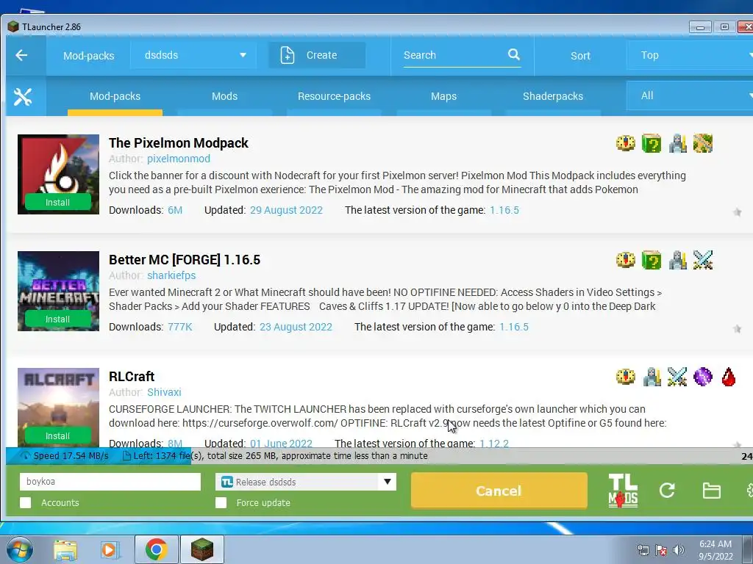The height and width of the screenshot is (564, 753).
Task: Open the Top sort dropdown
Action: click(x=690, y=55)
